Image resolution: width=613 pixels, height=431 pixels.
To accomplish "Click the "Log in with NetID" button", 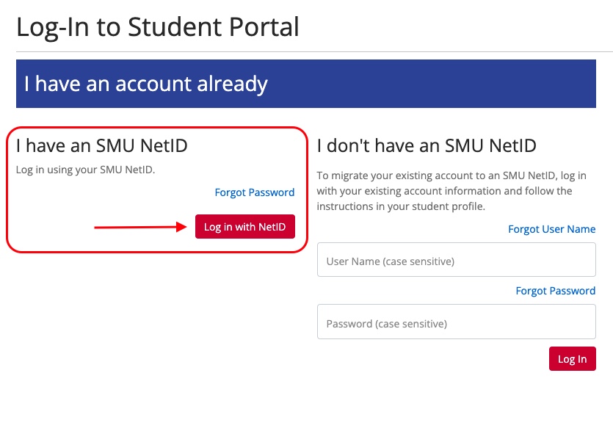I will coord(244,226).
